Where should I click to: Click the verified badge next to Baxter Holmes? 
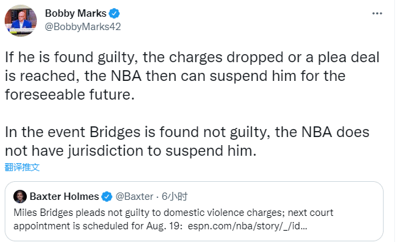pyautogui.click(x=107, y=197)
